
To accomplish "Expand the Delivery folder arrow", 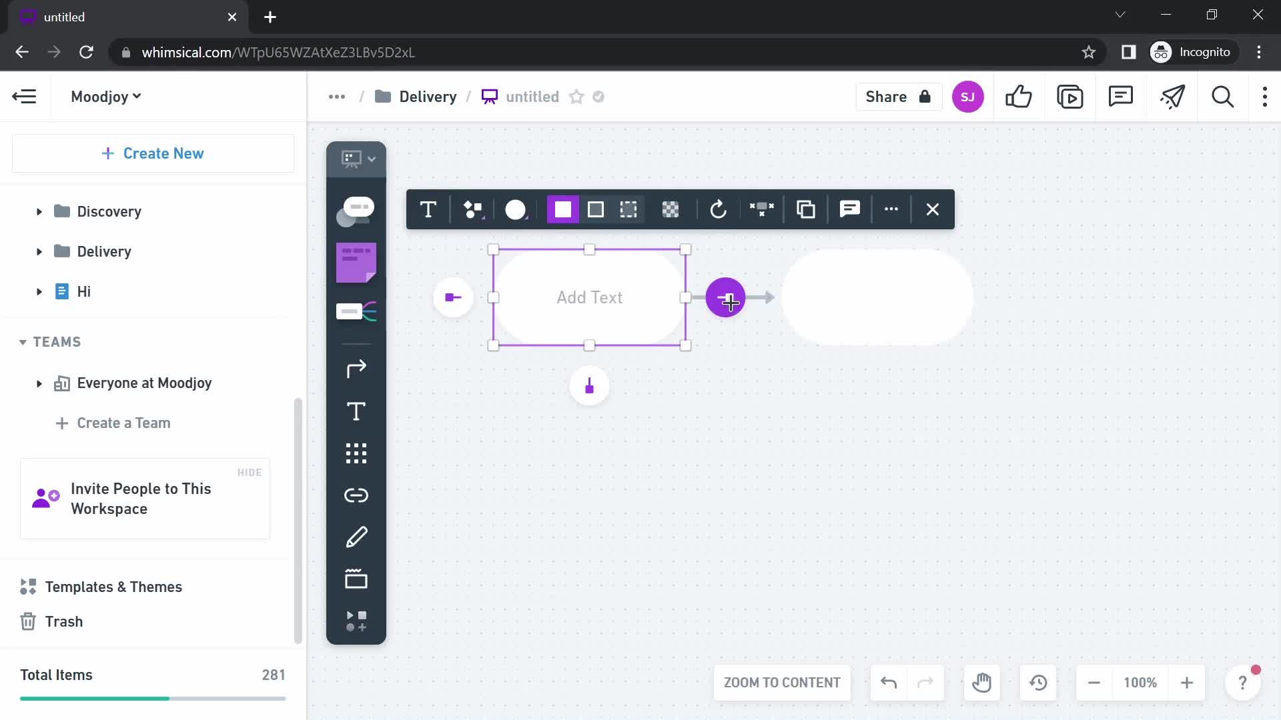I will (39, 252).
